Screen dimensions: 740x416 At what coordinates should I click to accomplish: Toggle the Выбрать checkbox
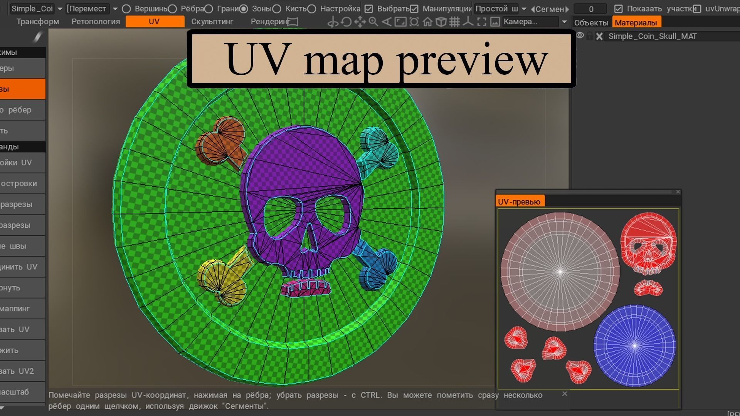click(x=368, y=8)
